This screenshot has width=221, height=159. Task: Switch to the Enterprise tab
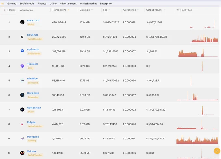tap(106, 3)
